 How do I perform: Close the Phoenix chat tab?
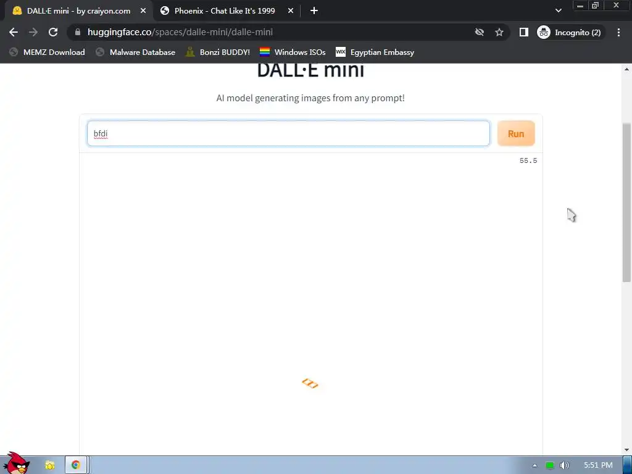click(291, 11)
